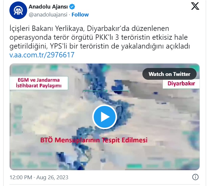Click the blue verified badge

point(72,7)
